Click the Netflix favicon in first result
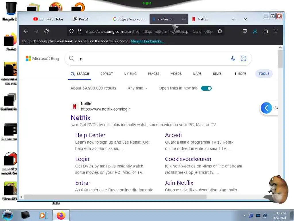Screen dimensions: 294x221 click(75, 106)
